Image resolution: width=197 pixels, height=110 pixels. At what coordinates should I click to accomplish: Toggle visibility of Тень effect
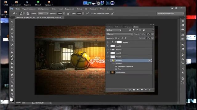[x=116, y=69]
